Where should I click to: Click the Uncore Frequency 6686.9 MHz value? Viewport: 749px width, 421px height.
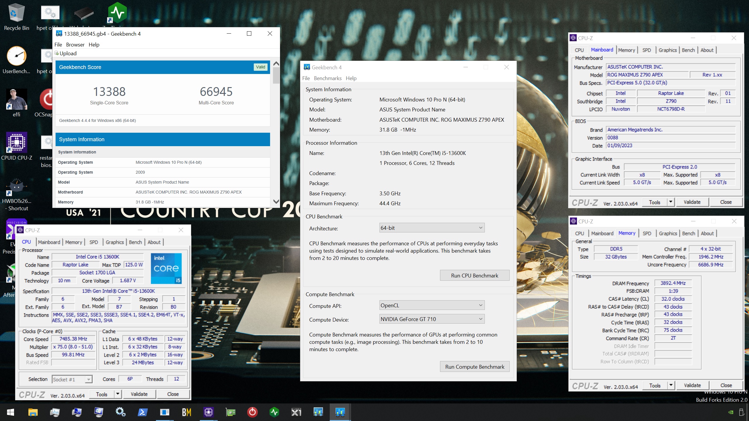(711, 265)
